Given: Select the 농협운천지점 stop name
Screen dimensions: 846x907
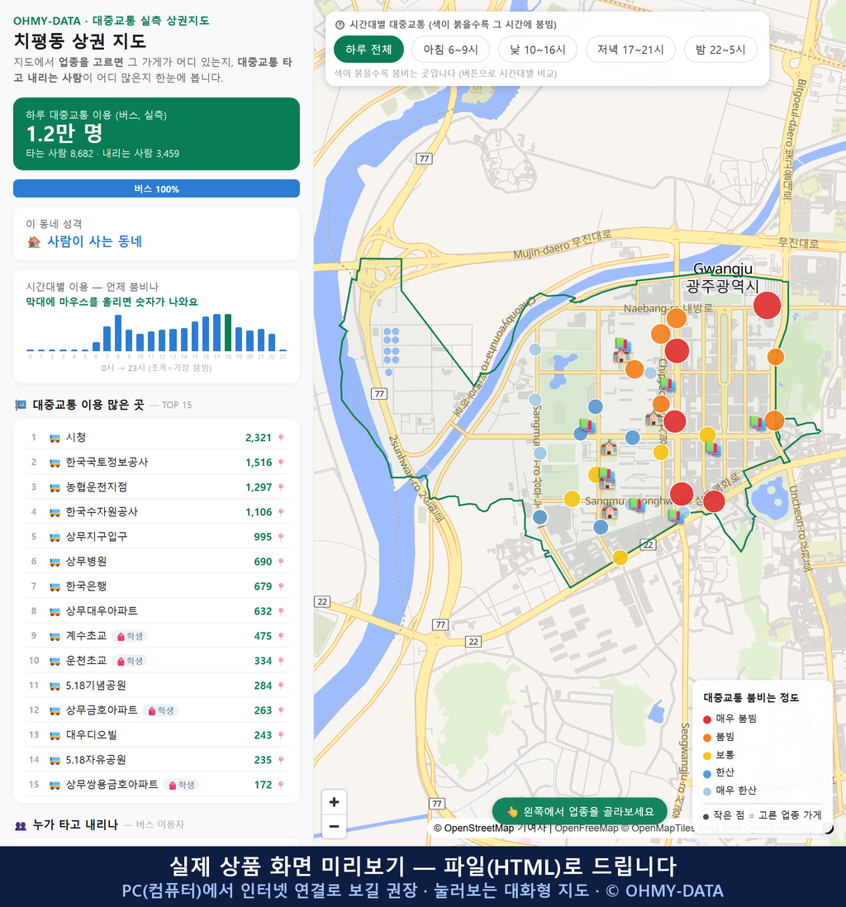Looking at the screenshot, I should (x=97, y=487).
